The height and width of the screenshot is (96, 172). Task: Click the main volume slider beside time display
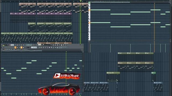coord(35,45)
